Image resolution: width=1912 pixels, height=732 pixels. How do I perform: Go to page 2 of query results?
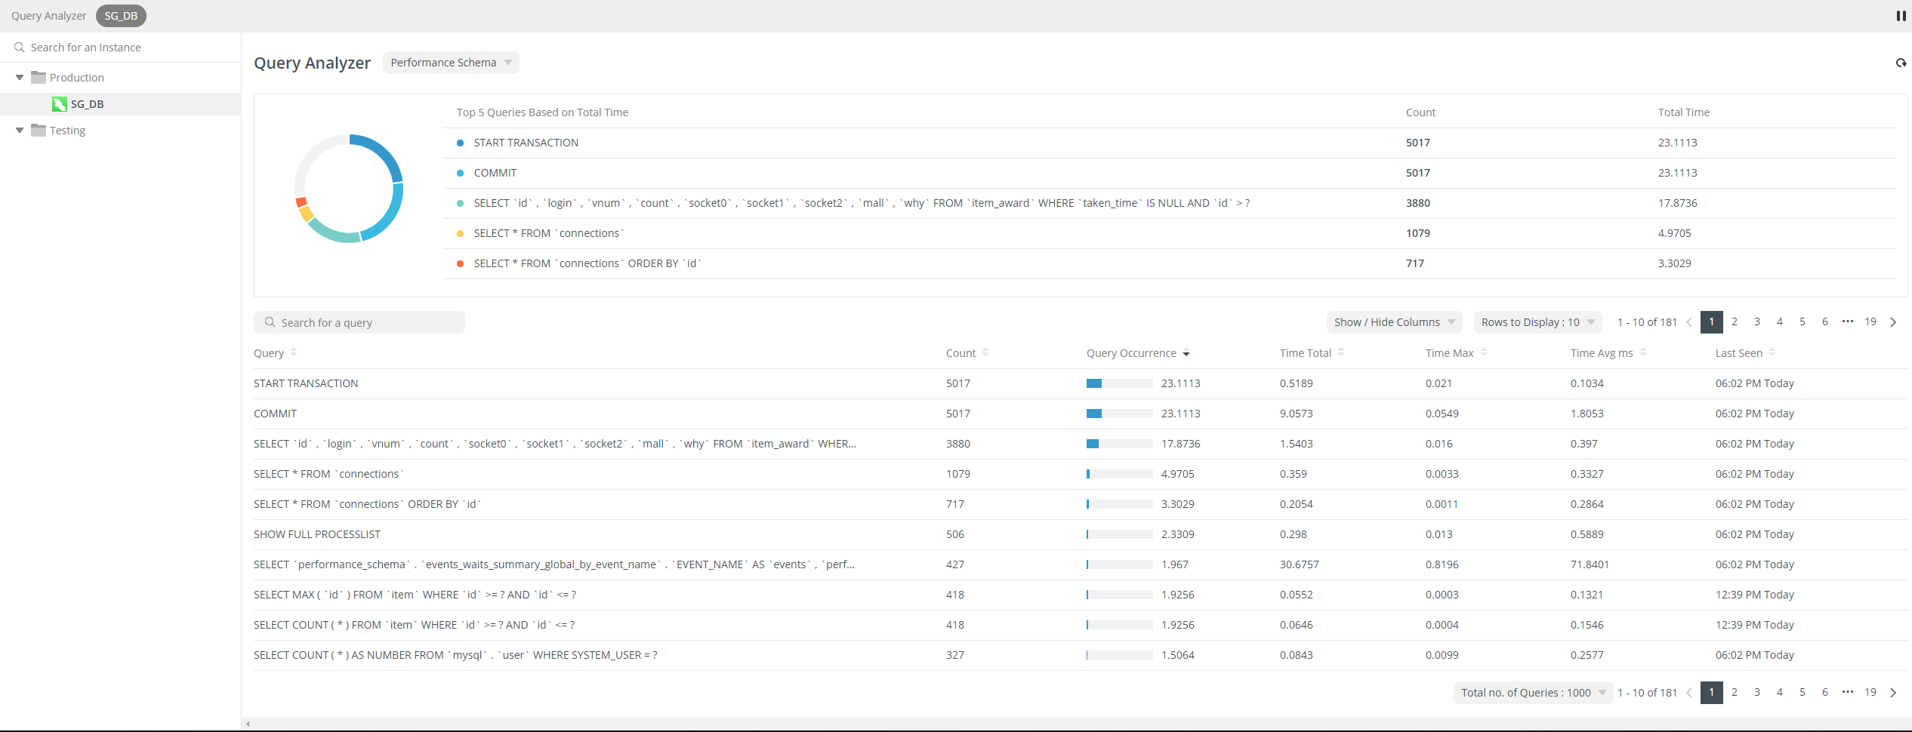coord(1734,322)
